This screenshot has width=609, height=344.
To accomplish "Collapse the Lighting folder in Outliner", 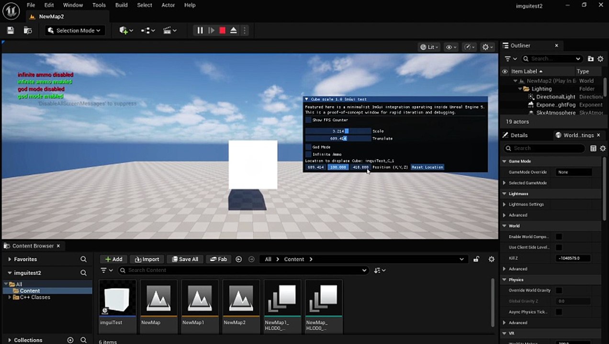I will pos(520,89).
